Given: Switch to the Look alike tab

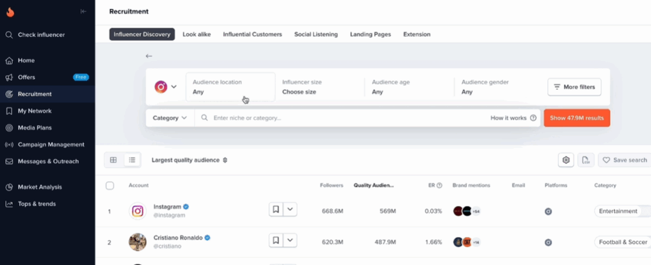Looking at the screenshot, I should pos(196,34).
